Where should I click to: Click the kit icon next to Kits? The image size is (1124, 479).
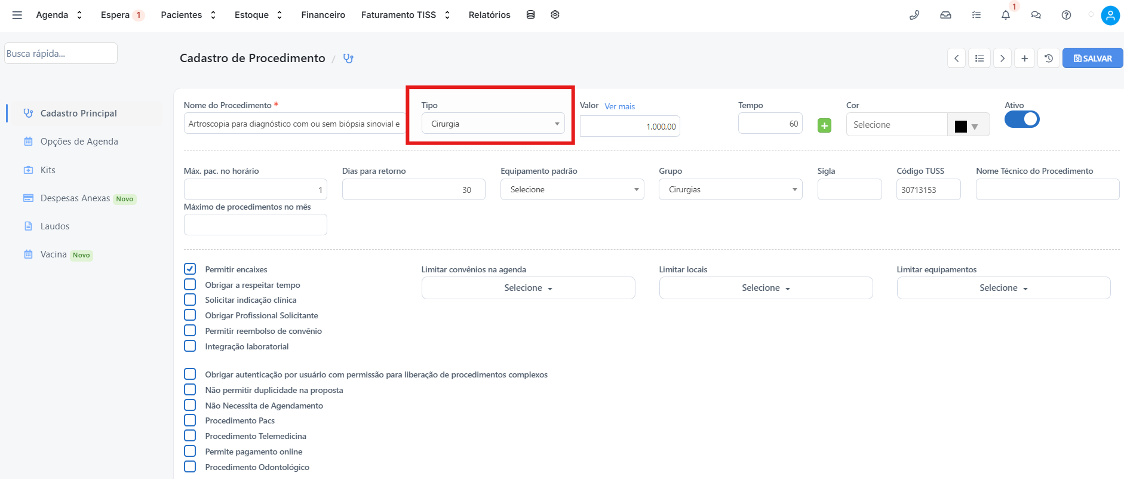click(28, 170)
